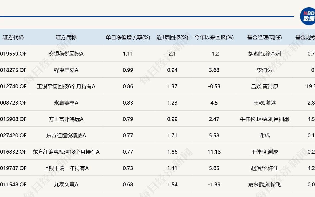The image size is (315, 197).
Task: Pick weekly return value 1.23
Action: (172, 103)
